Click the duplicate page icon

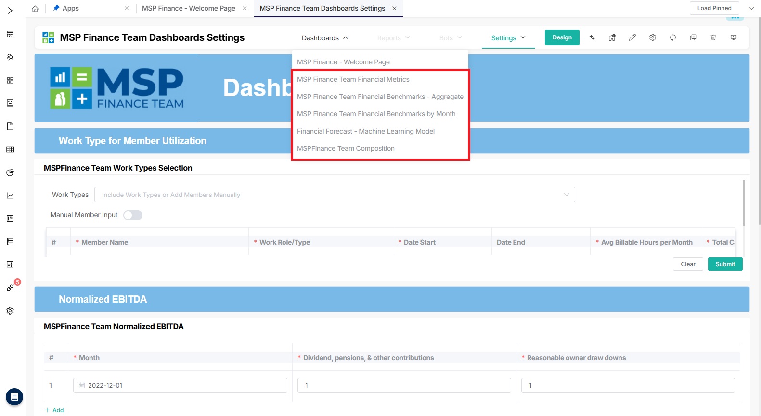[693, 37]
